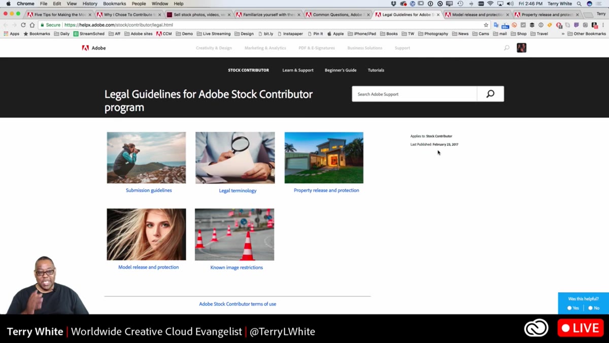Expand the Daily bookmarks folder

pyautogui.click(x=61, y=33)
